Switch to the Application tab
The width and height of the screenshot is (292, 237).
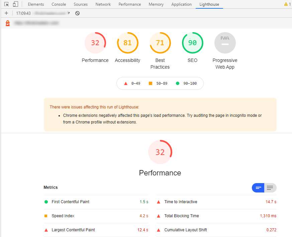pos(181,4)
